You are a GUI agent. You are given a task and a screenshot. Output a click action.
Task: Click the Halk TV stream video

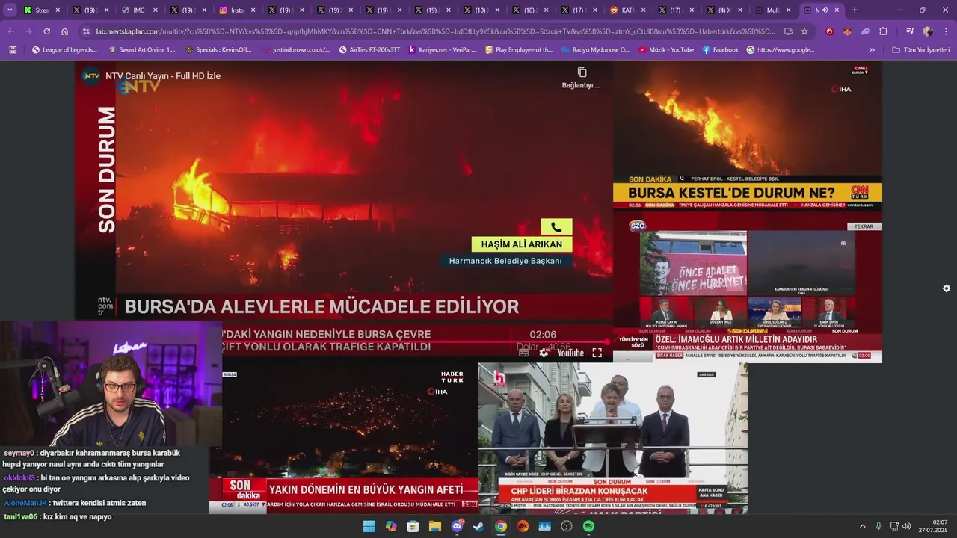click(x=613, y=439)
